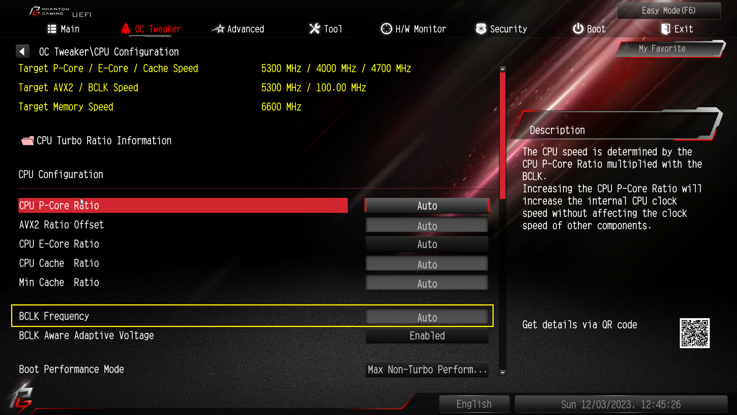Click the H/W Monitor gauge icon
Viewport: 737px width, 415px height.
[386, 29]
